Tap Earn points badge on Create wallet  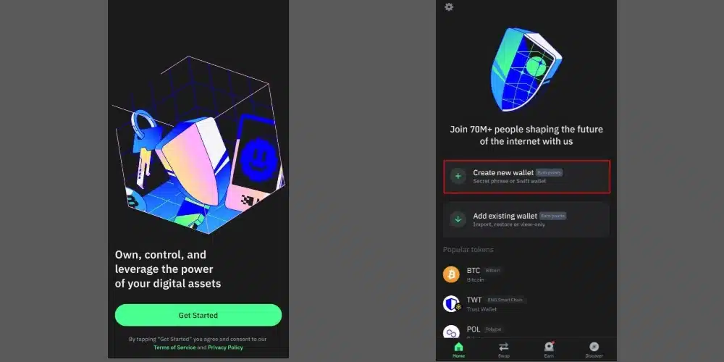pyautogui.click(x=549, y=173)
